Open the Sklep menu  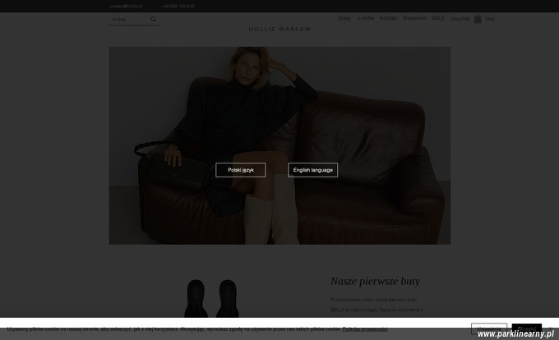point(344,18)
